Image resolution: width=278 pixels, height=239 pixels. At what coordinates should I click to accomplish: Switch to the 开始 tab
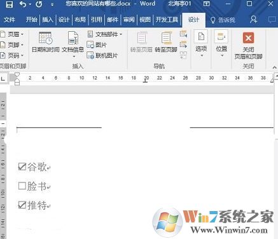pos(31,20)
